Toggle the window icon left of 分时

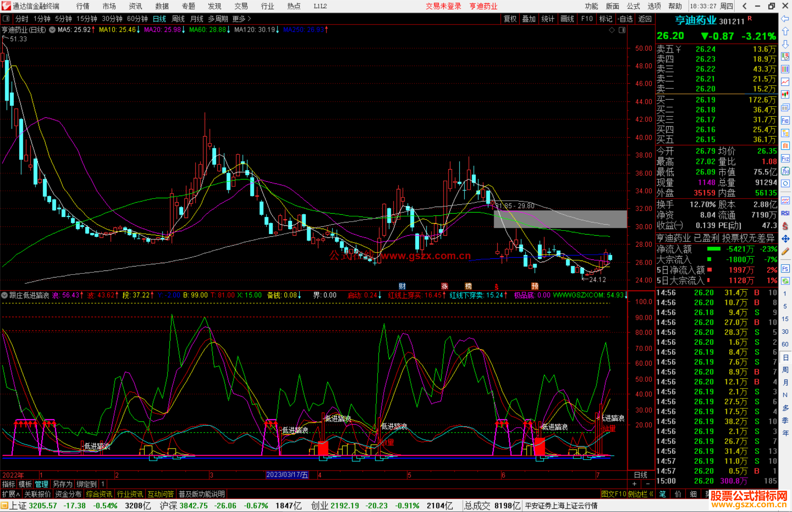click(x=6, y=19)
